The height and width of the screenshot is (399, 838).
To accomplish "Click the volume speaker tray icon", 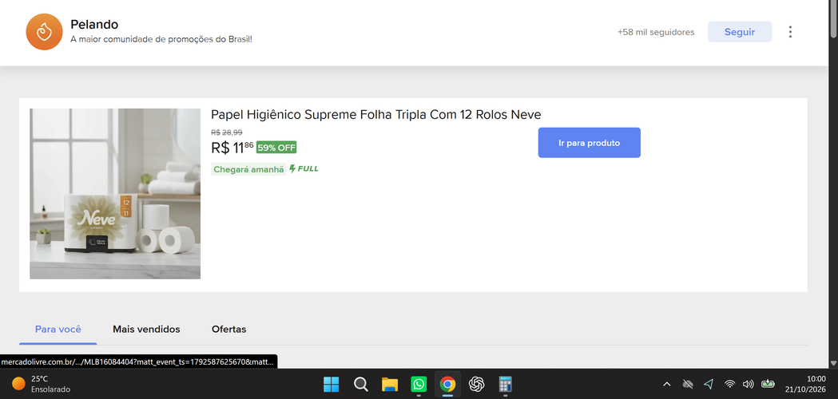I will click(x=749, y=384).
